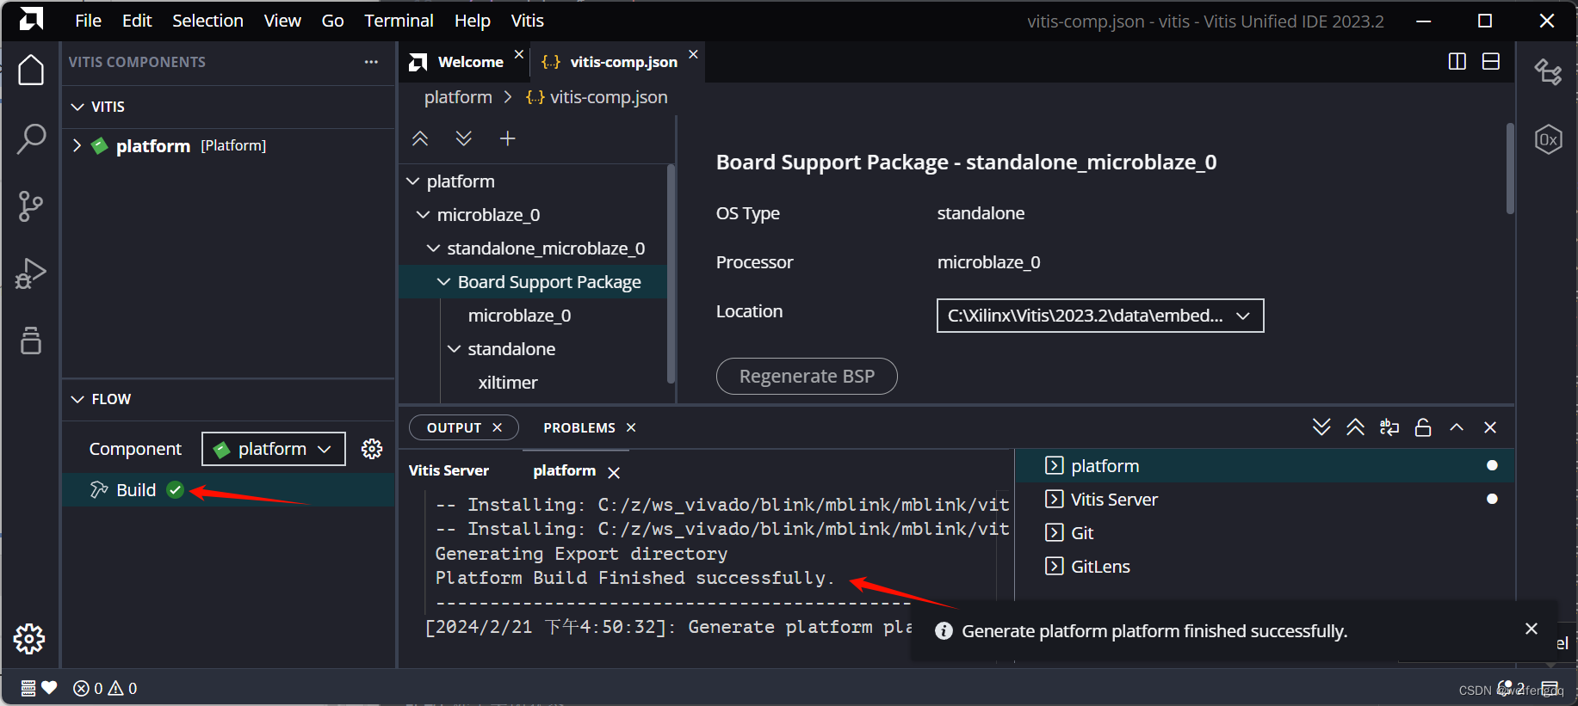Screen dimensions: 1578x706
Task: Click the platform breadcrumb
Action: click(x=458, y=97)
